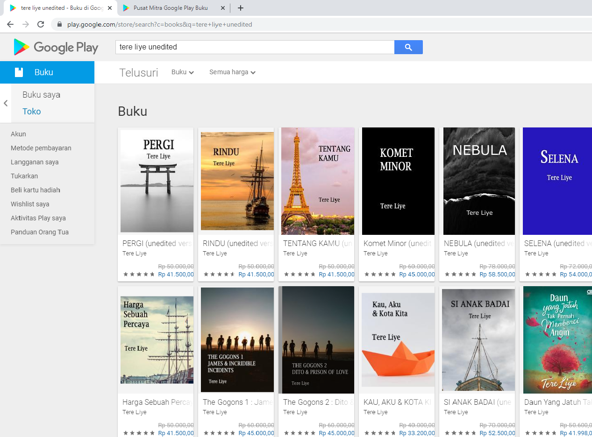Open the SI ANAK BADAI book cover
The height and width of the screenshot is (437, 592).
point(478,340)
